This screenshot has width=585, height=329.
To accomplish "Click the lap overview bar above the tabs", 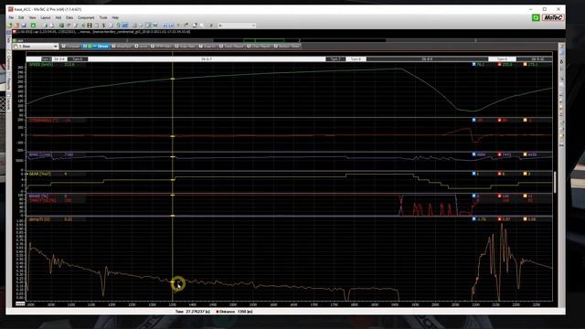I will pos(289,40).
